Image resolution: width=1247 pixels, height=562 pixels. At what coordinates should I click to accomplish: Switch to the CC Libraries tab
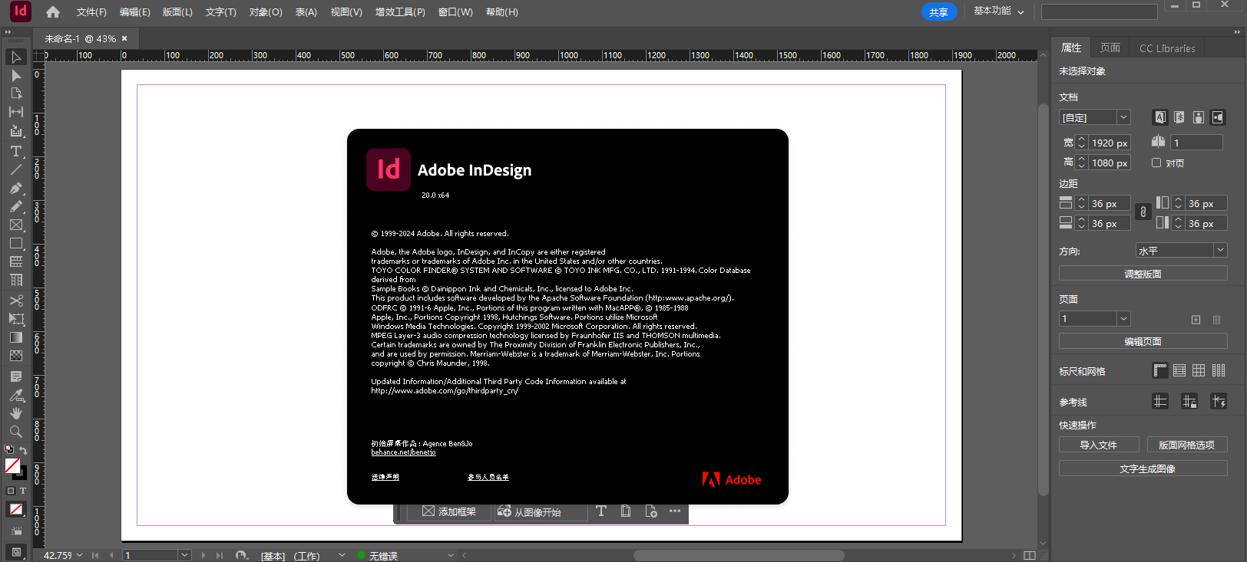[1167, 48]
